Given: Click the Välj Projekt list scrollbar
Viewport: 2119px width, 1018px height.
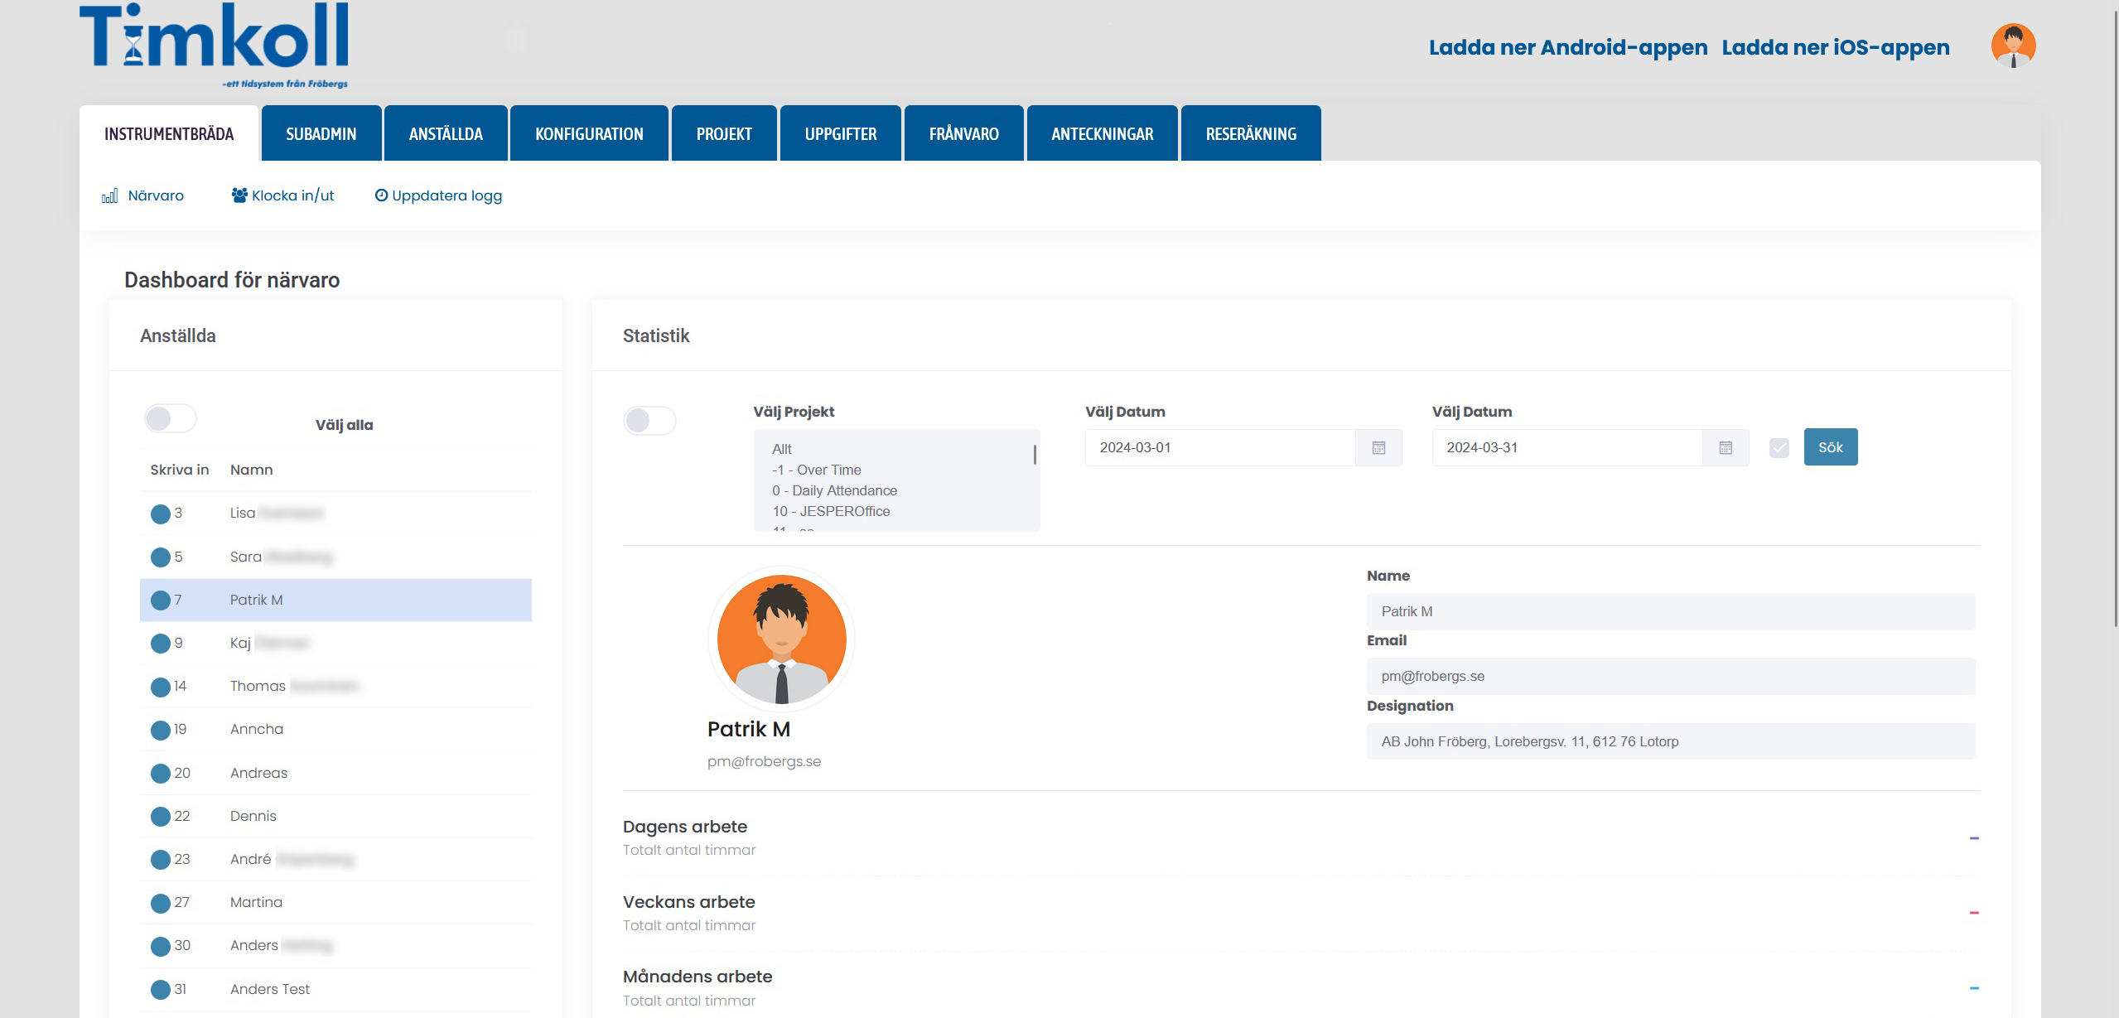Looking at the screenshot, I should (1035, 455).
